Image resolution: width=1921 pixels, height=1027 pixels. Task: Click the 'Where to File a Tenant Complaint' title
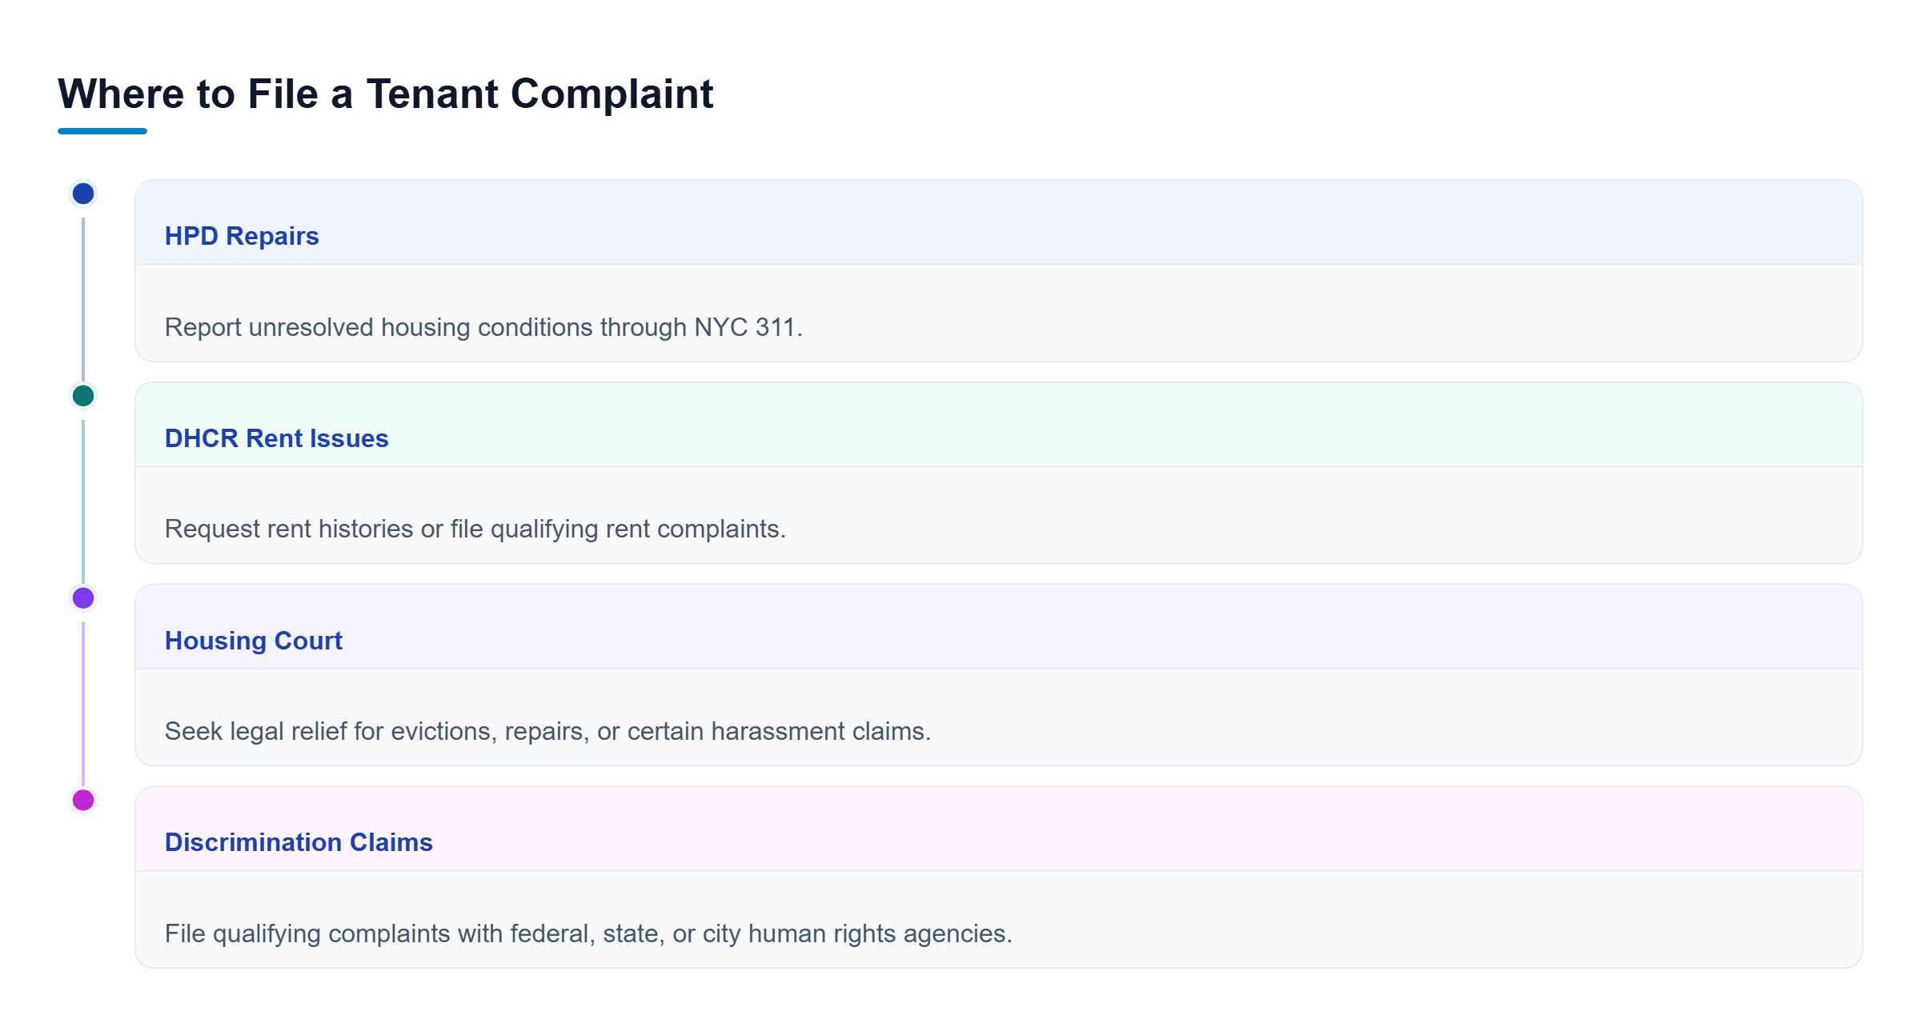click(385, 94)
